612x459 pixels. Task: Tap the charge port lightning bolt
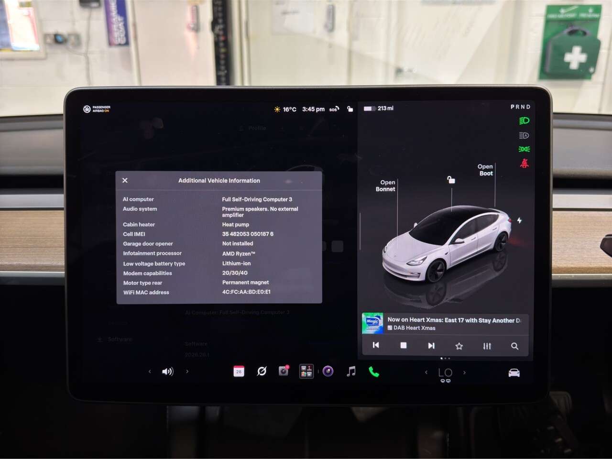coord(519,220)
